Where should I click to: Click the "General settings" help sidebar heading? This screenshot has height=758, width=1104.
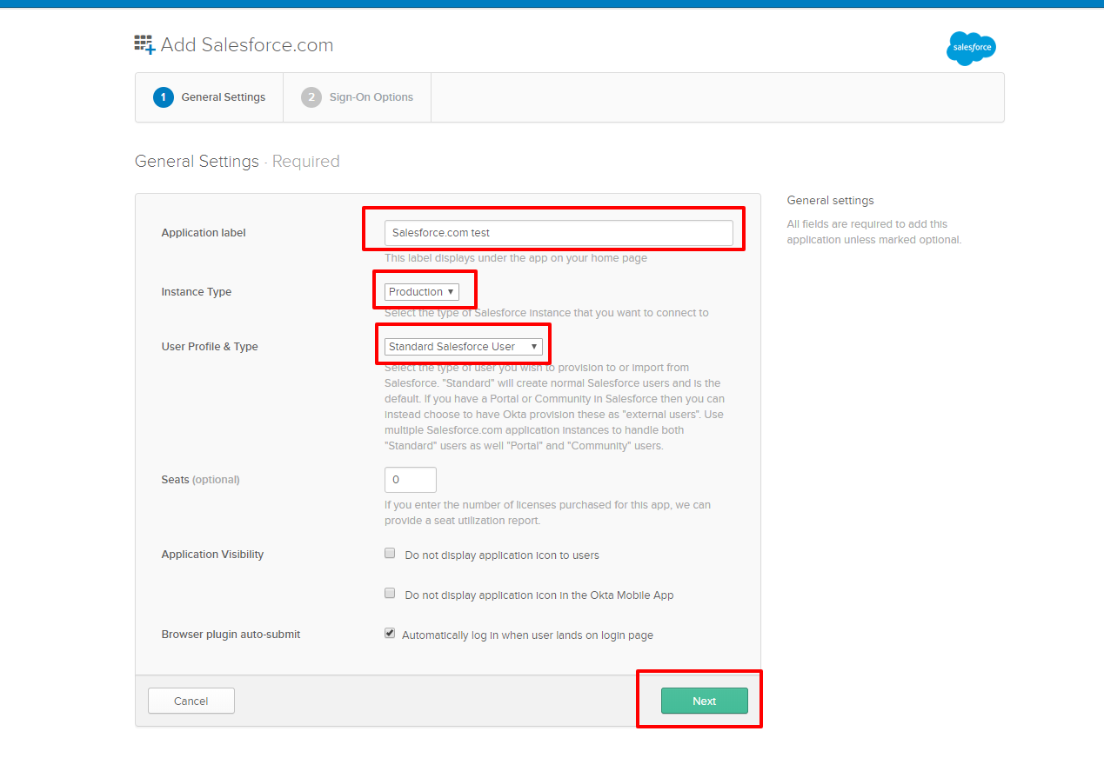tap(830, 201)
